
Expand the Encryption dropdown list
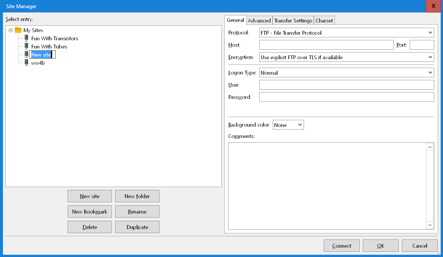tap(346, 57)
